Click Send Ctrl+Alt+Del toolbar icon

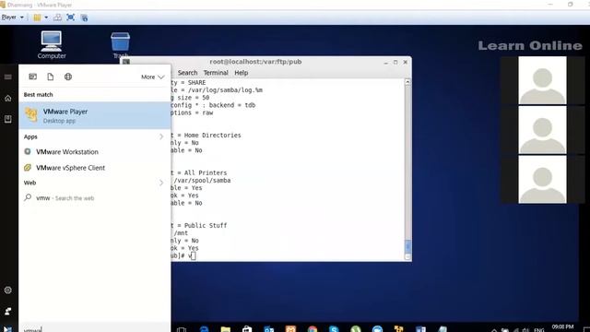point(57,18)
